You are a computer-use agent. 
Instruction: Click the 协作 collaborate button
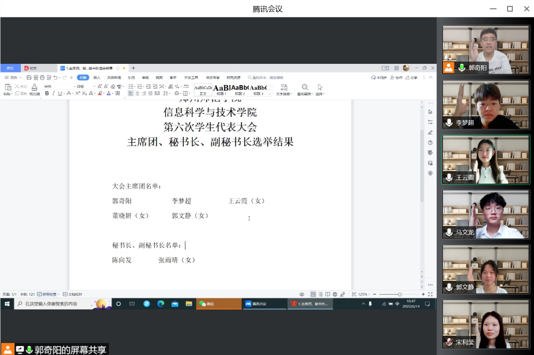(x=396, y=78)
